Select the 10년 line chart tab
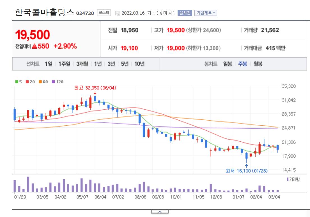The width and height of the screenshot is (310, 217). tap(139, 64)
